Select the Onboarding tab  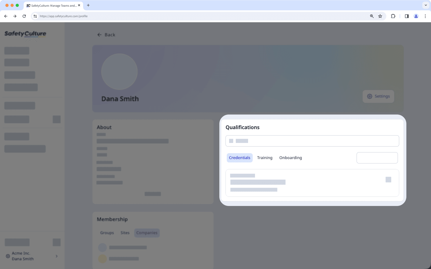[x=290, y=158]
